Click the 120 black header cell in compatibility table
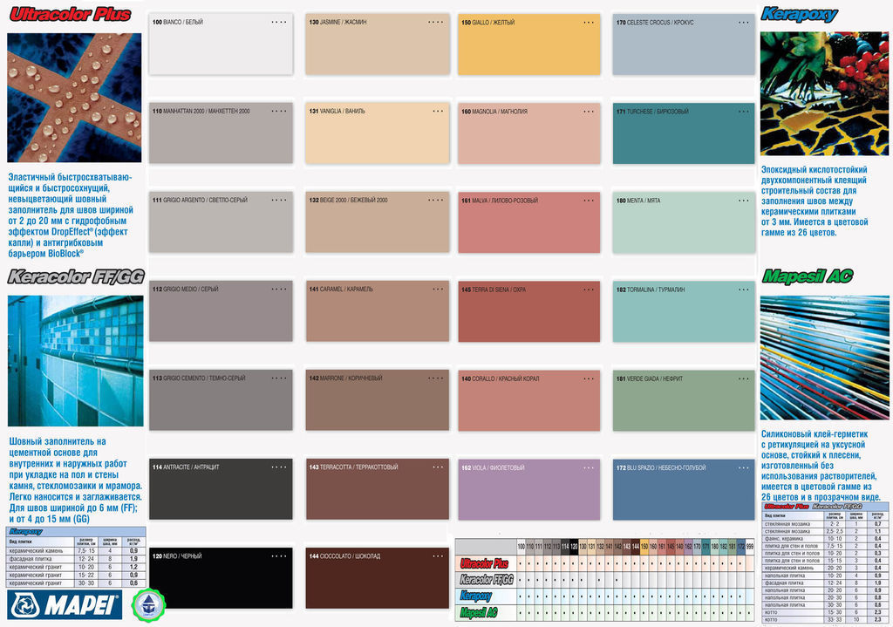 pyautogui.click(x=574, y=547)
